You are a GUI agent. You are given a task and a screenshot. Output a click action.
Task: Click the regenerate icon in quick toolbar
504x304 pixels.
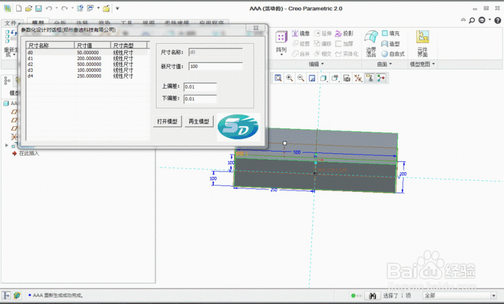80,9
